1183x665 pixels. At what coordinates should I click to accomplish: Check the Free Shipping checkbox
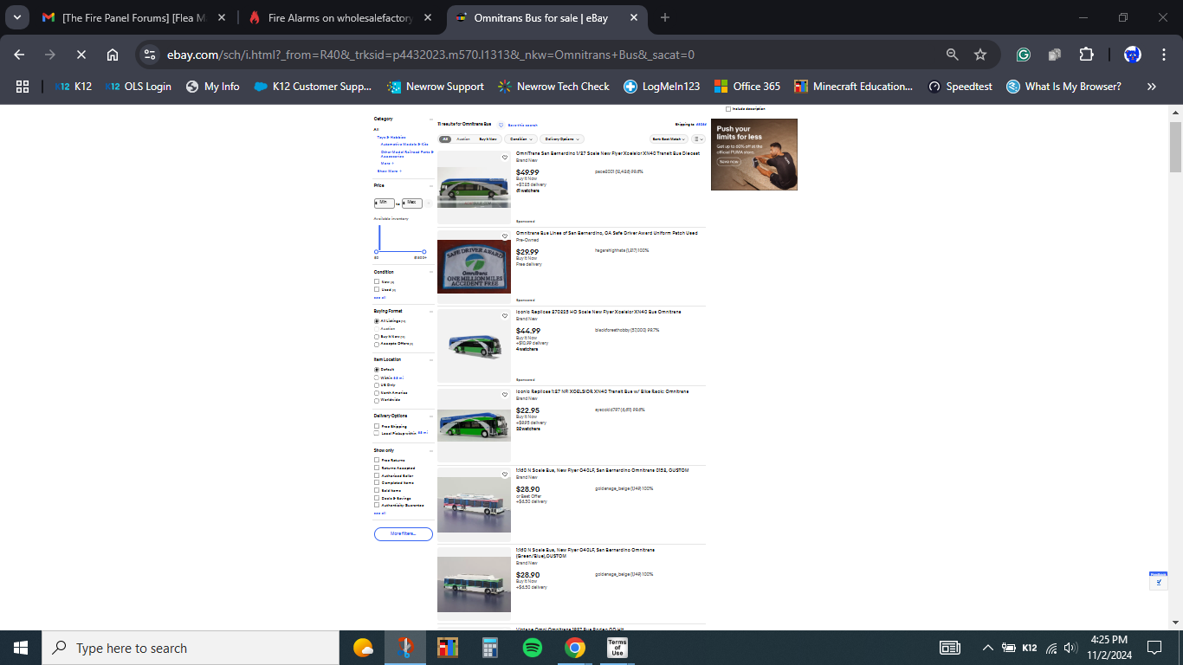[x=377, y=426]
